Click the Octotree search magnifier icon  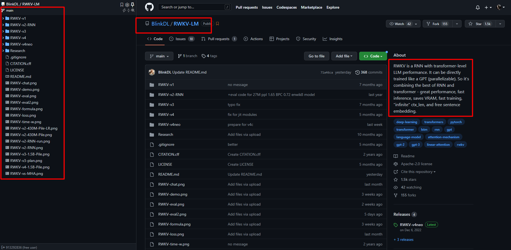click(133, 10)
